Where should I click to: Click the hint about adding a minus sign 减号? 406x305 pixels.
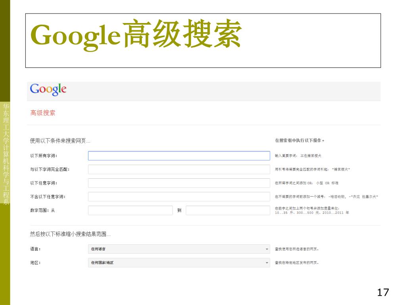click(x=327, y=197)
